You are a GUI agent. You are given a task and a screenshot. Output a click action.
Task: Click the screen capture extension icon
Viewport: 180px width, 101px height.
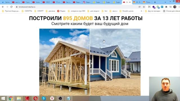tap(149, 7)
